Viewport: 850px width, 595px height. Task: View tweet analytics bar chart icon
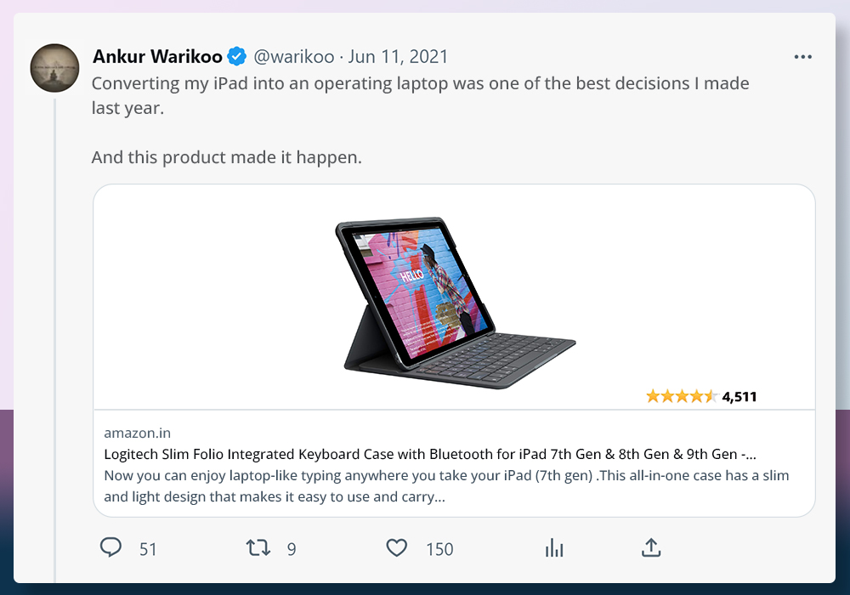tap(554, 548)
